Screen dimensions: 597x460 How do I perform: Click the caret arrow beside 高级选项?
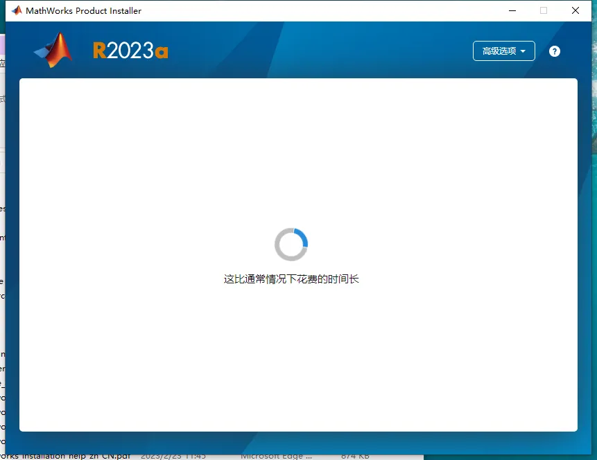[x=523, y=51]
